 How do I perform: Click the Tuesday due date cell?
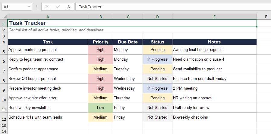pyautogui.click(x=128, y=69)
